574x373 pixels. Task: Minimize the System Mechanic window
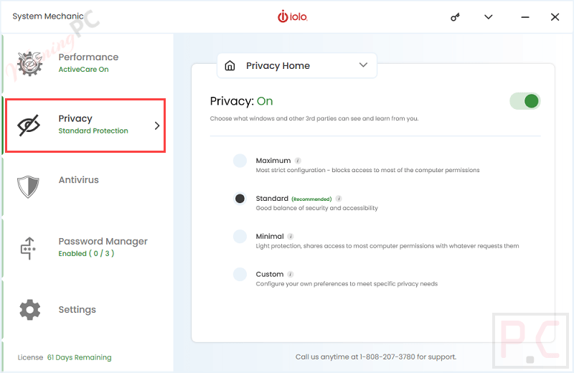pyautogui.click(x=525, y=17)
